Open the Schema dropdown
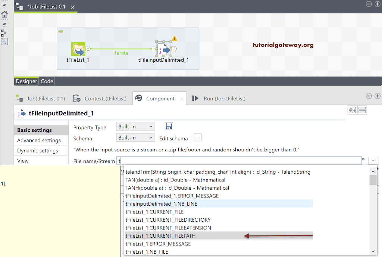The image size is (382, 257). [135, 137]
